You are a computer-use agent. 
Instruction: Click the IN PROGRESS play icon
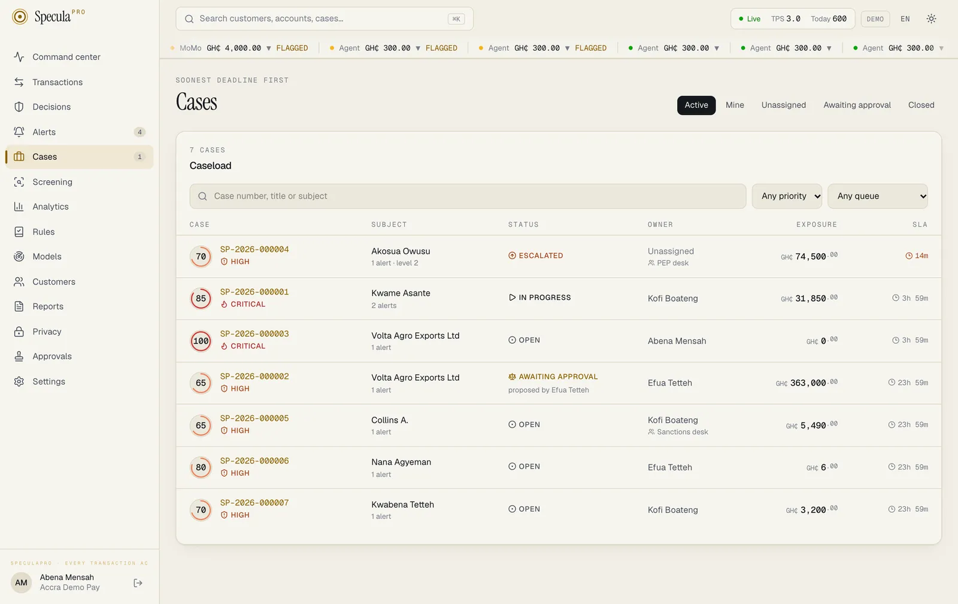pyautogui.click(x=512, y=298)
